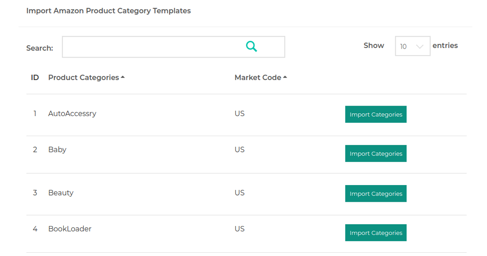Import categories for Baby

(376, 154)
